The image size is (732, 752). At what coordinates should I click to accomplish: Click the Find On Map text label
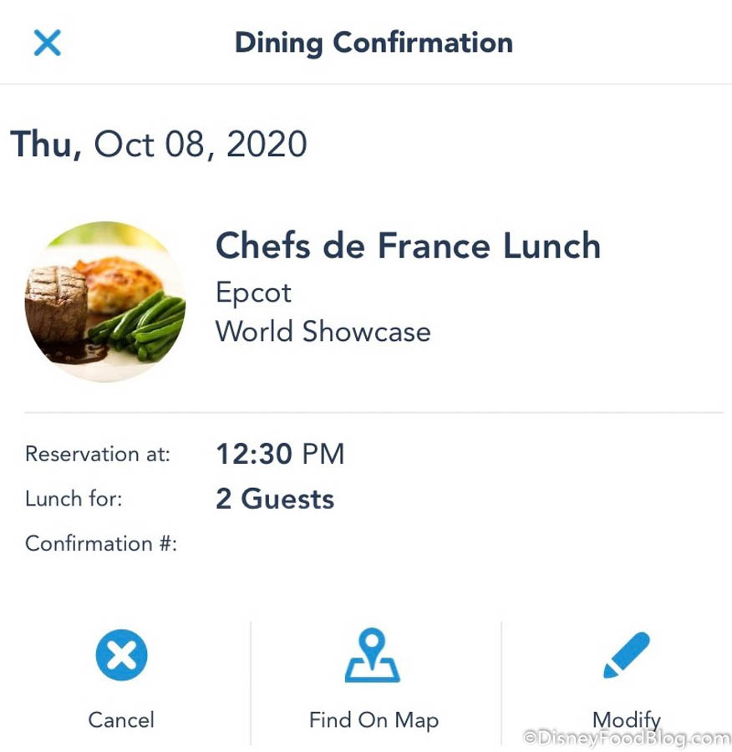[x=374, y=720]
